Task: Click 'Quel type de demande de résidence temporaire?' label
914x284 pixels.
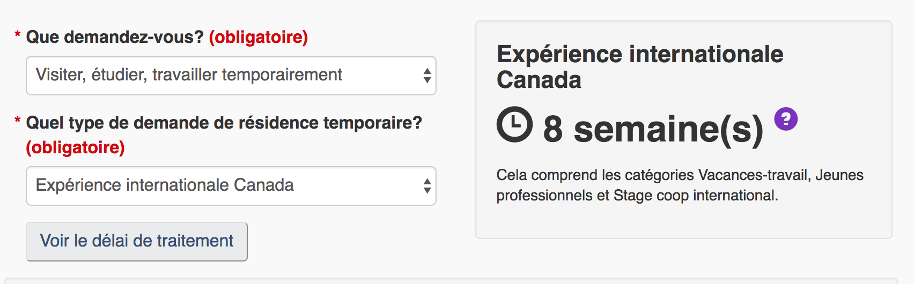Action: [x=224, y=123]
